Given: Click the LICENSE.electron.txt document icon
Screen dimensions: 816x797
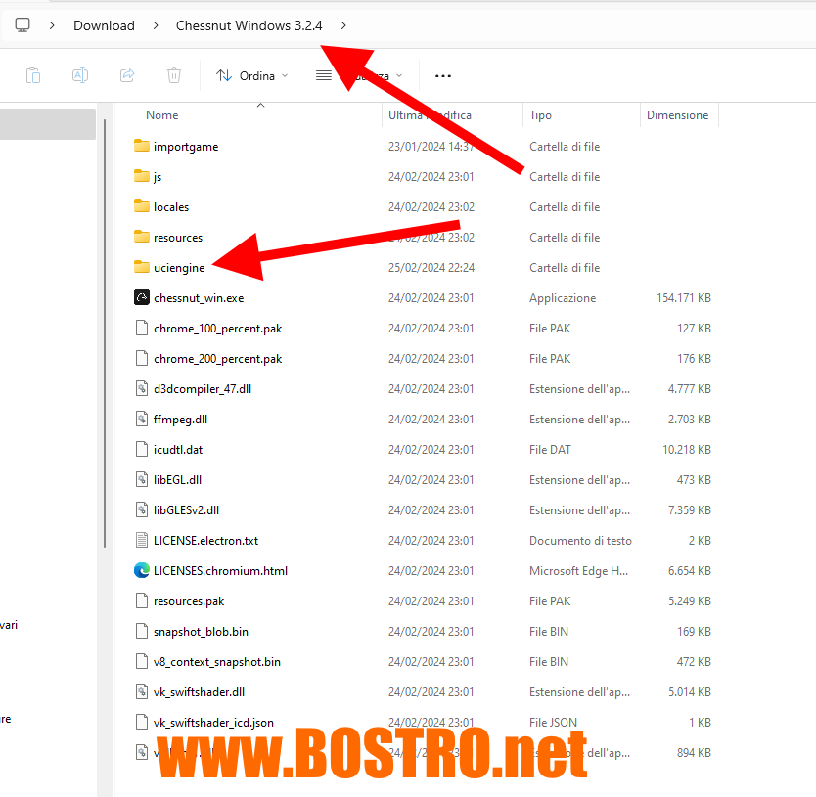Looking at the screenshot, I should tap(142, 540).
